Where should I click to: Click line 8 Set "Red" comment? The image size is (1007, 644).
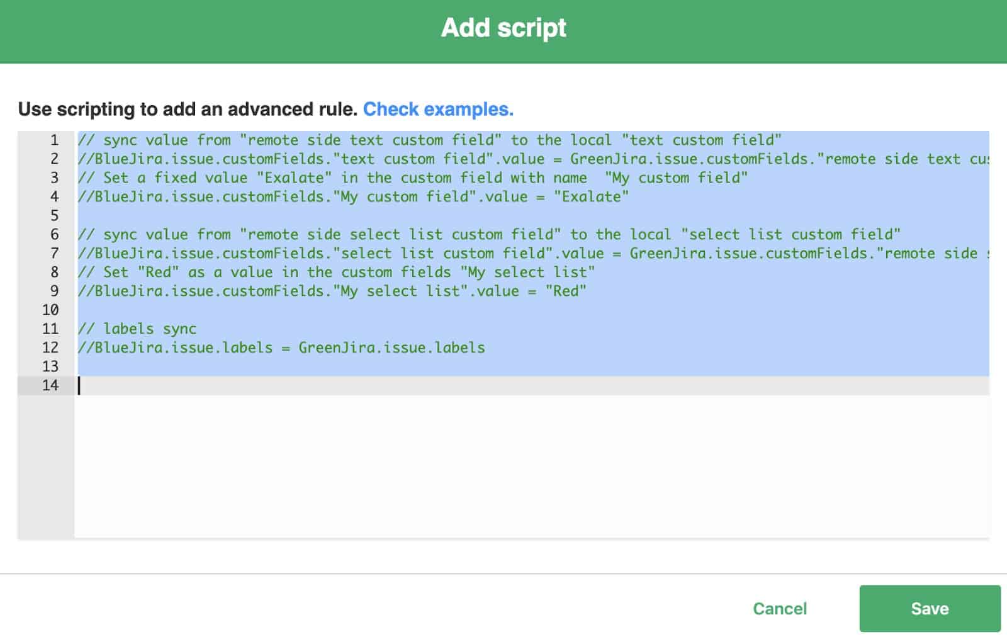[x=336, y=272]
